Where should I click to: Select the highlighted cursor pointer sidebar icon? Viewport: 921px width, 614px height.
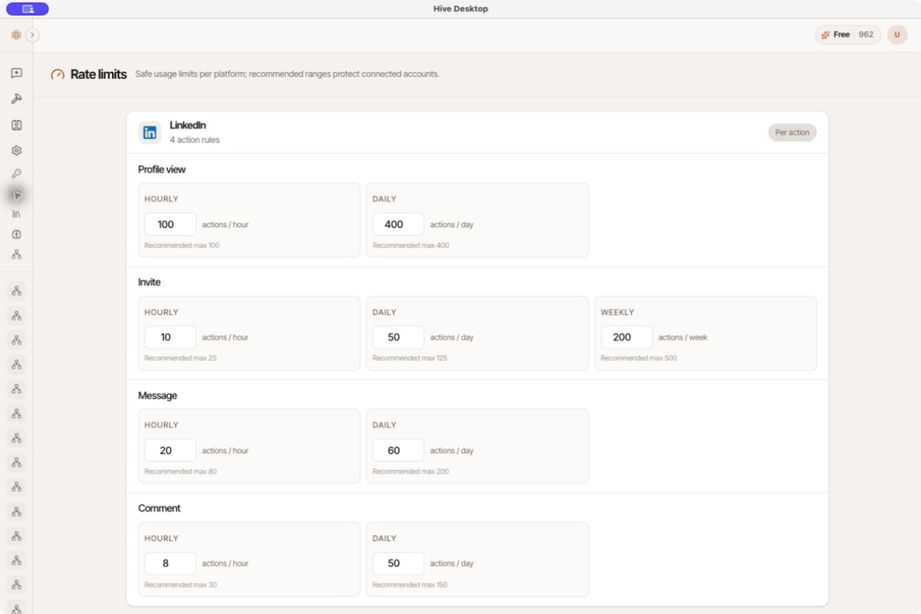(x=17, y=195)
